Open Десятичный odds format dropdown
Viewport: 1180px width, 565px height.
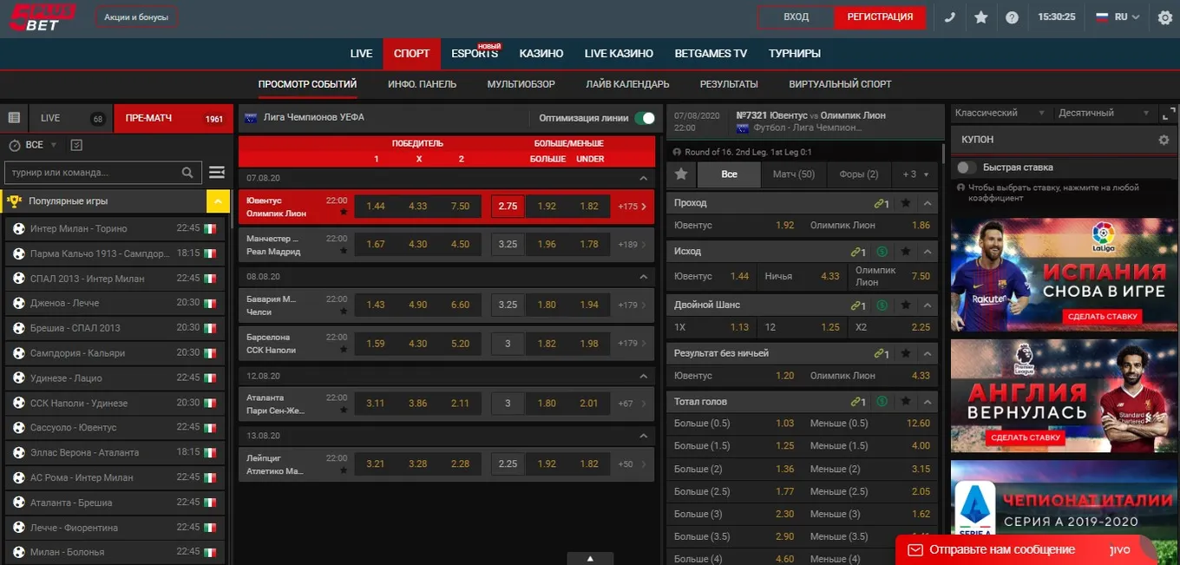(x=1103, y=113)
